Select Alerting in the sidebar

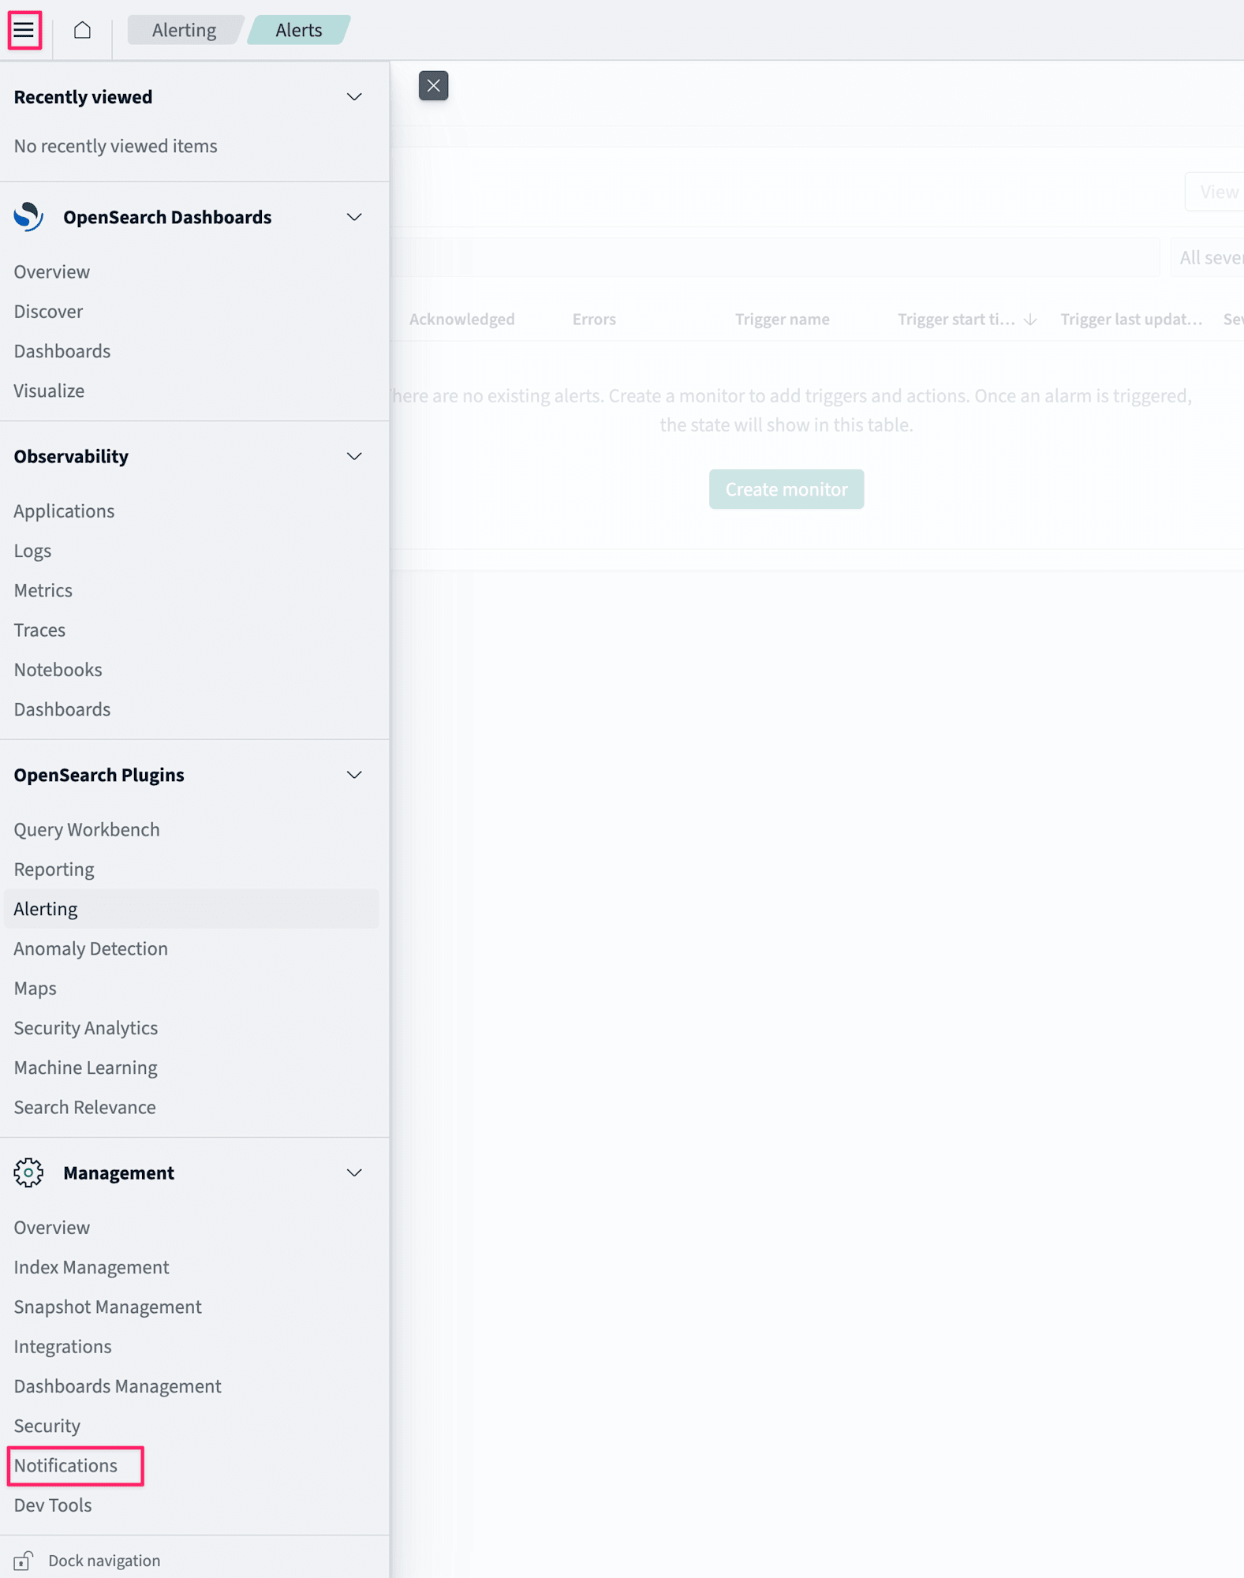[x=191, y=908]
